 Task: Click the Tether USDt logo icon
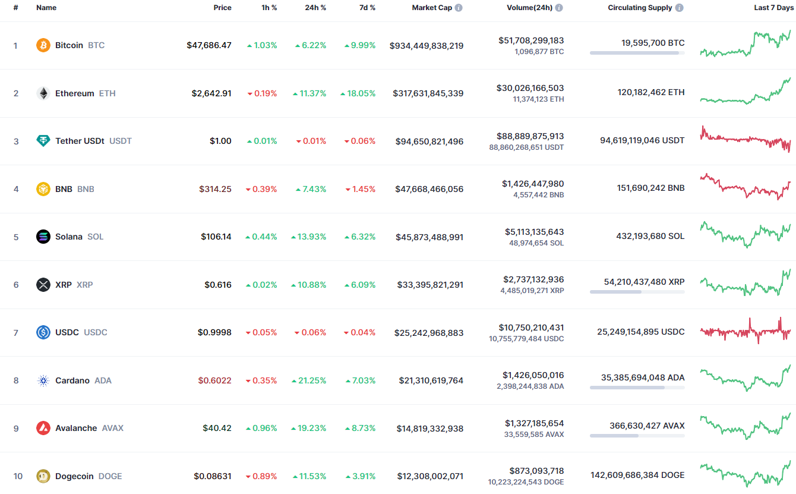[43, 141]
